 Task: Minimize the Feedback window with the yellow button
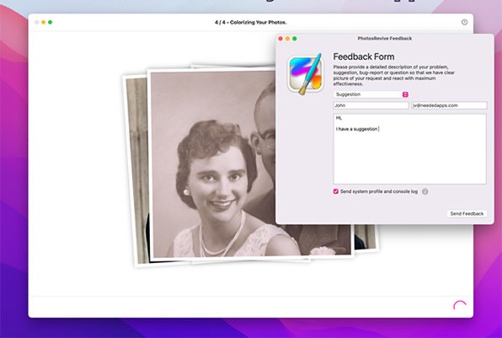[x=287, y=39]
